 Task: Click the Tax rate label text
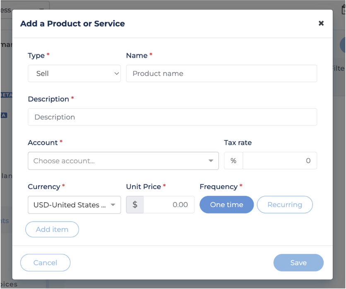tap(238, 143)
